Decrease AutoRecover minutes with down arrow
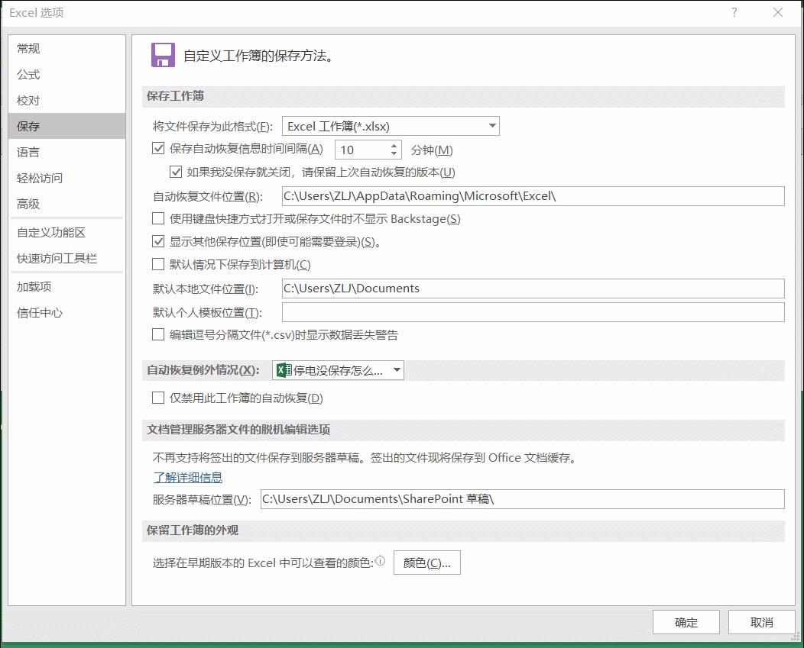Screen dimensions: 804x648 point(394,154)
